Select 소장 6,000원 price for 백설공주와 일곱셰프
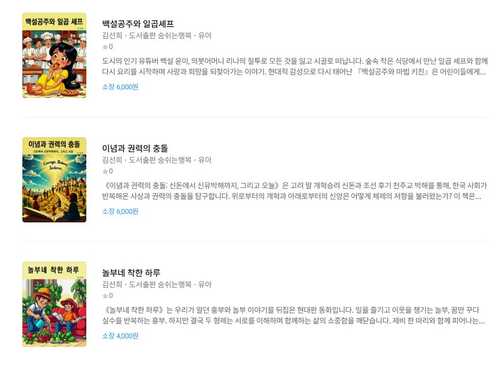Image resolution: width=504 pixels, height=366 pixels. 120,87
